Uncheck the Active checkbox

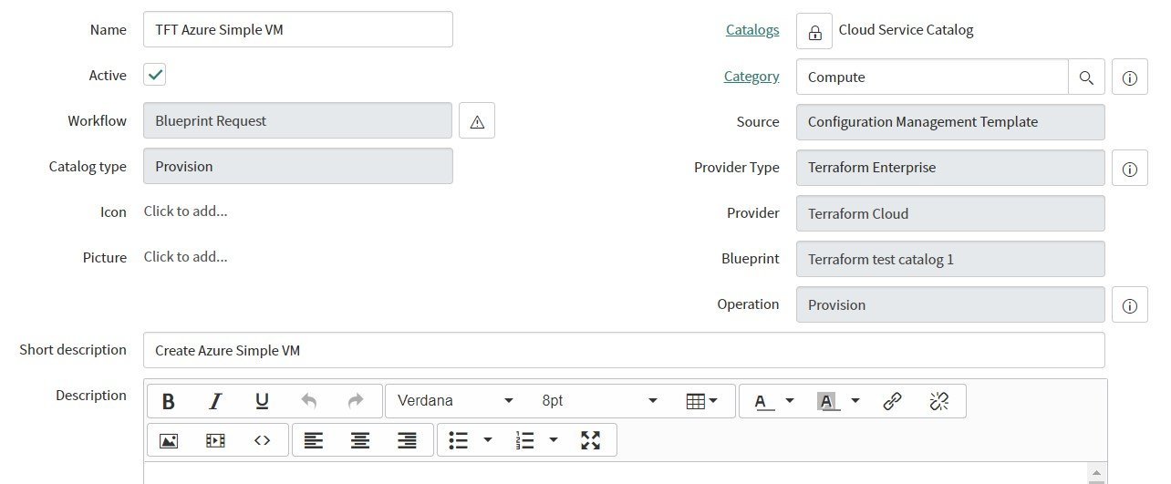click(155, 75)
